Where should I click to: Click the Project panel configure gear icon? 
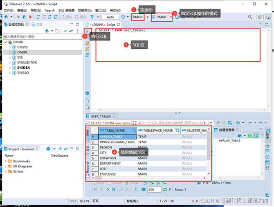48,149
